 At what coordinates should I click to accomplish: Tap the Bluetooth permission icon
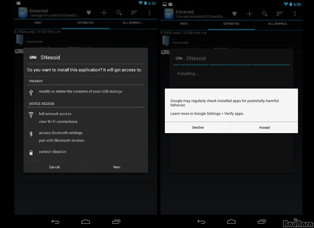[31, 134]
